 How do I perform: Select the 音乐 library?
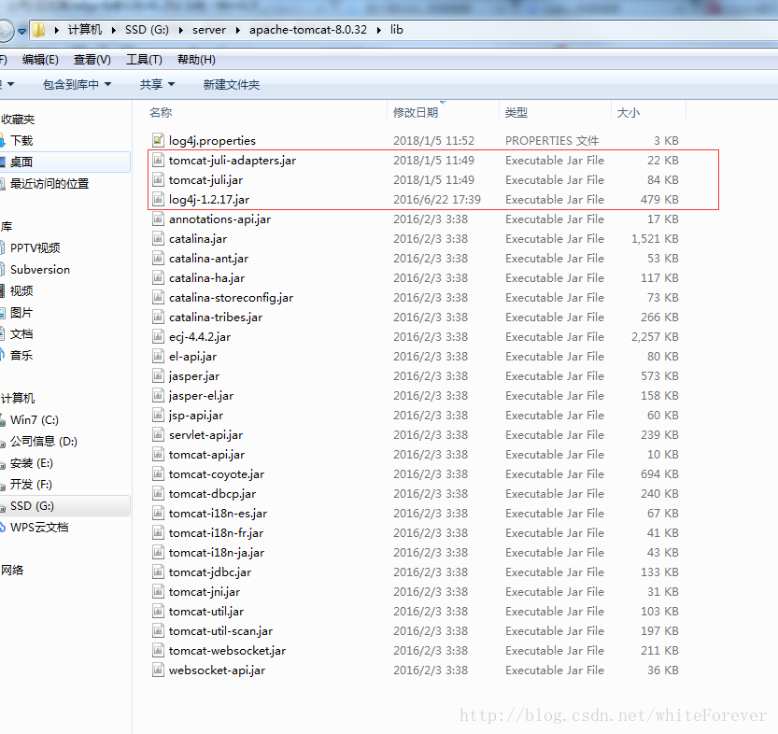(x=21, y=355)
